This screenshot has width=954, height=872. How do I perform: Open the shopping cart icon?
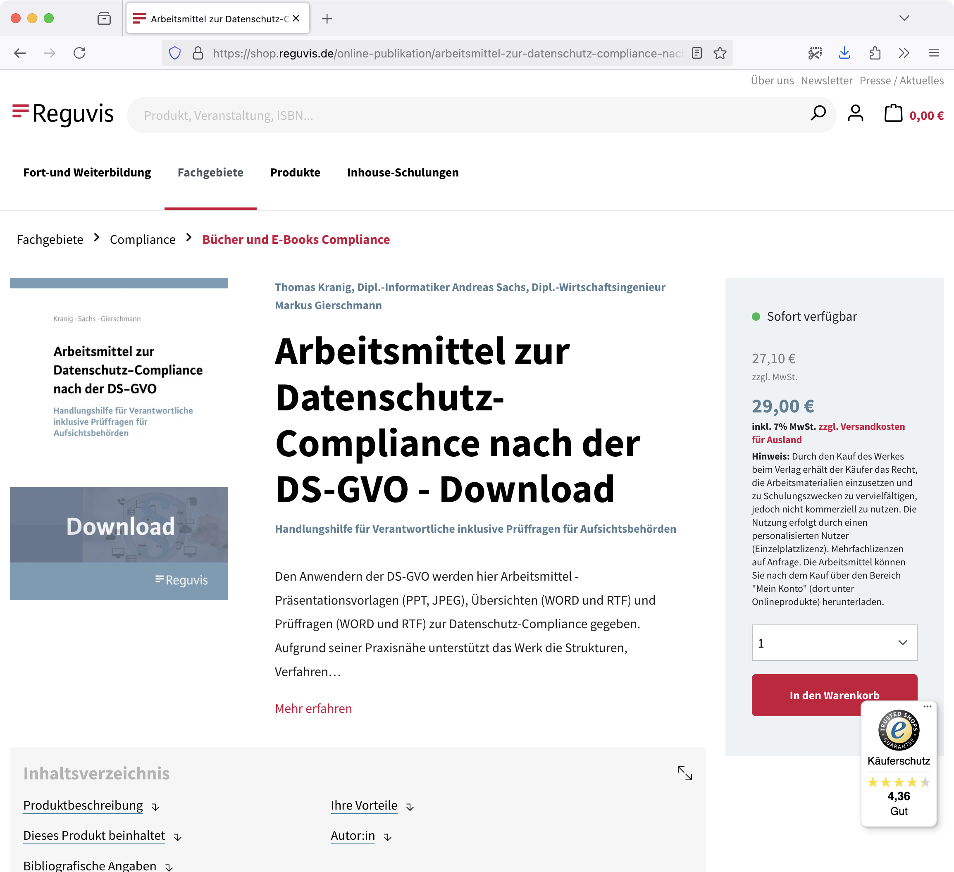893,114
